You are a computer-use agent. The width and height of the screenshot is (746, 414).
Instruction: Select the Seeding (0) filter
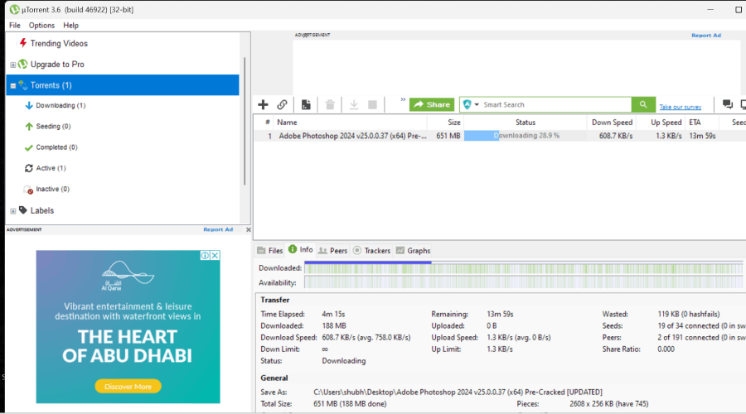pos(53,127)
